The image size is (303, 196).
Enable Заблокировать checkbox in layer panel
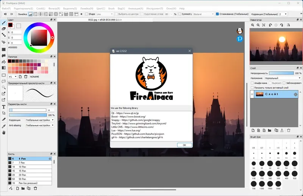tap(284, 83)
